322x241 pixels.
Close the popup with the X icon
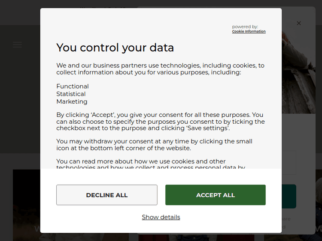[299, 23]
